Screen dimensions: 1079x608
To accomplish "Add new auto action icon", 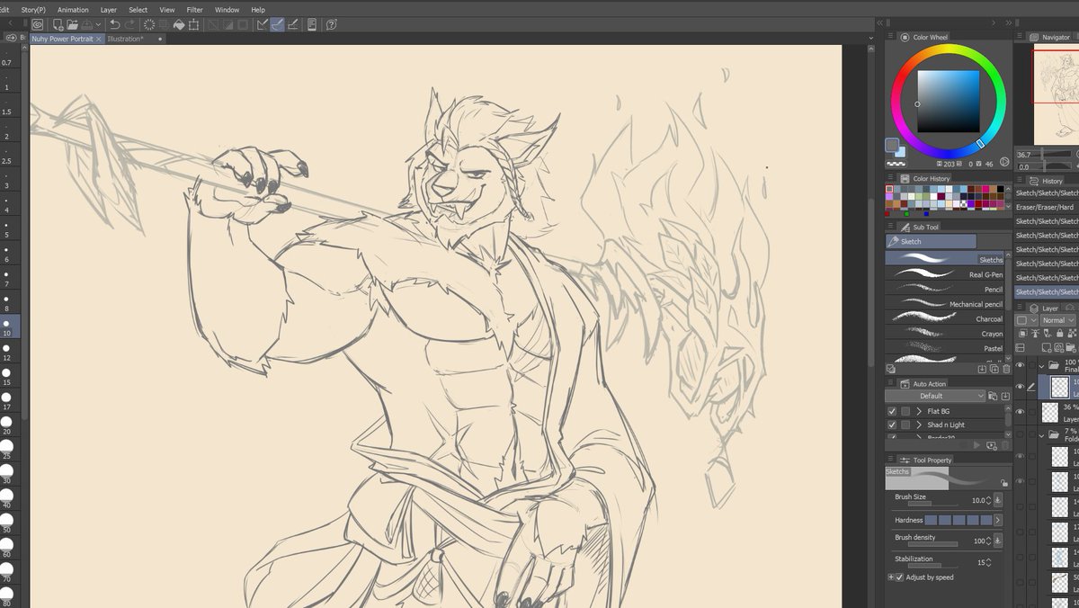I will [992, 444].
